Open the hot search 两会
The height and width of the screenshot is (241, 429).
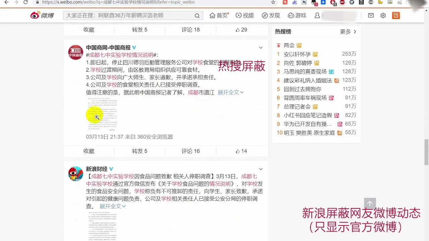[289, 46]
